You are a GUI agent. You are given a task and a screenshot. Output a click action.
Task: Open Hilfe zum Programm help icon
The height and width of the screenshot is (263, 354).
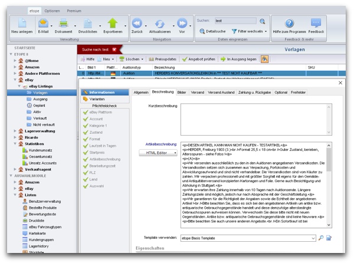[x=289, y=23]
